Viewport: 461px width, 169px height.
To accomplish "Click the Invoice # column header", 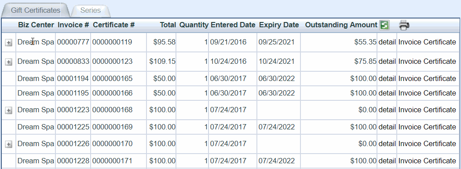I will [73, 25].
